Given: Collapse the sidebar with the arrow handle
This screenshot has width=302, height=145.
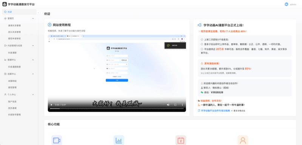Looking at the screenshot, I should [x=39, y=13].
